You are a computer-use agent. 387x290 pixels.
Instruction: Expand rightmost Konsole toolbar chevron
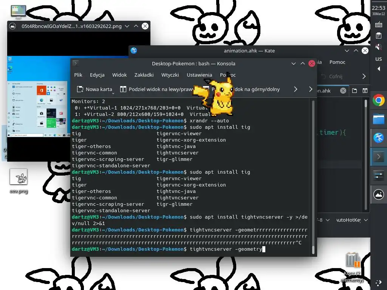coord(311,89)
